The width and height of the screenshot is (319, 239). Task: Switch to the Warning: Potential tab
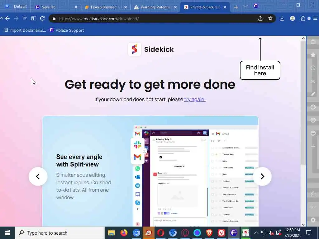(x=155, y=7)
